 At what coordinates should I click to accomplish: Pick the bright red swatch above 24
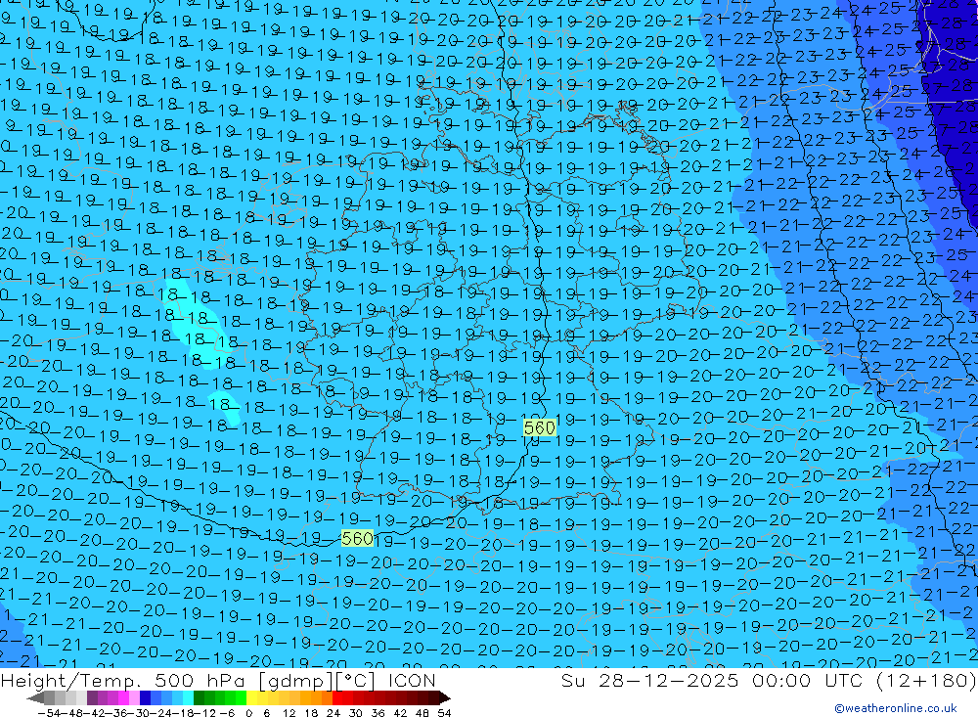[337, 698]
